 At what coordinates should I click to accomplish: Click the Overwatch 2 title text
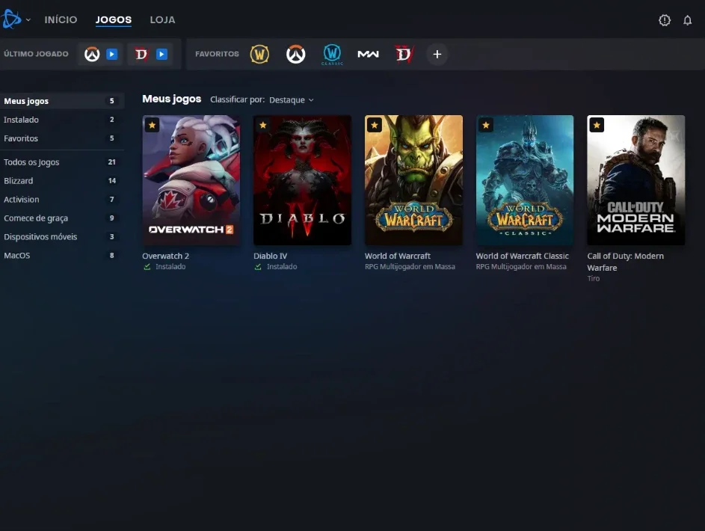165,256
